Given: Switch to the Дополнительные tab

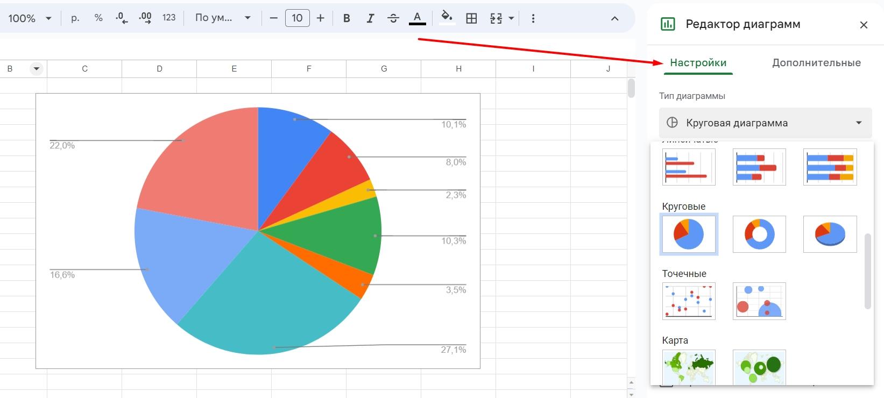Looking at the screenshot, I should (x=816, y=63).
